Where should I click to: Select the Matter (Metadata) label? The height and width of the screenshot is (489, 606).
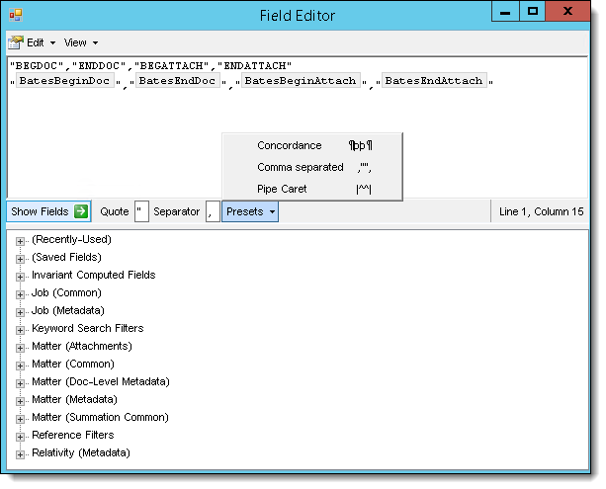click(74, 399)
